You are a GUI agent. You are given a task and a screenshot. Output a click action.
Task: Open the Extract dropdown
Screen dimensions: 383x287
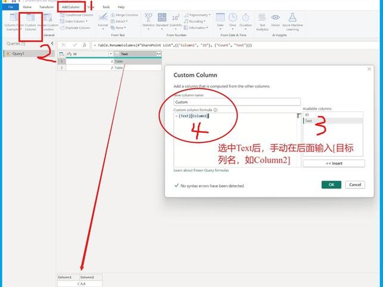(119, 21)
